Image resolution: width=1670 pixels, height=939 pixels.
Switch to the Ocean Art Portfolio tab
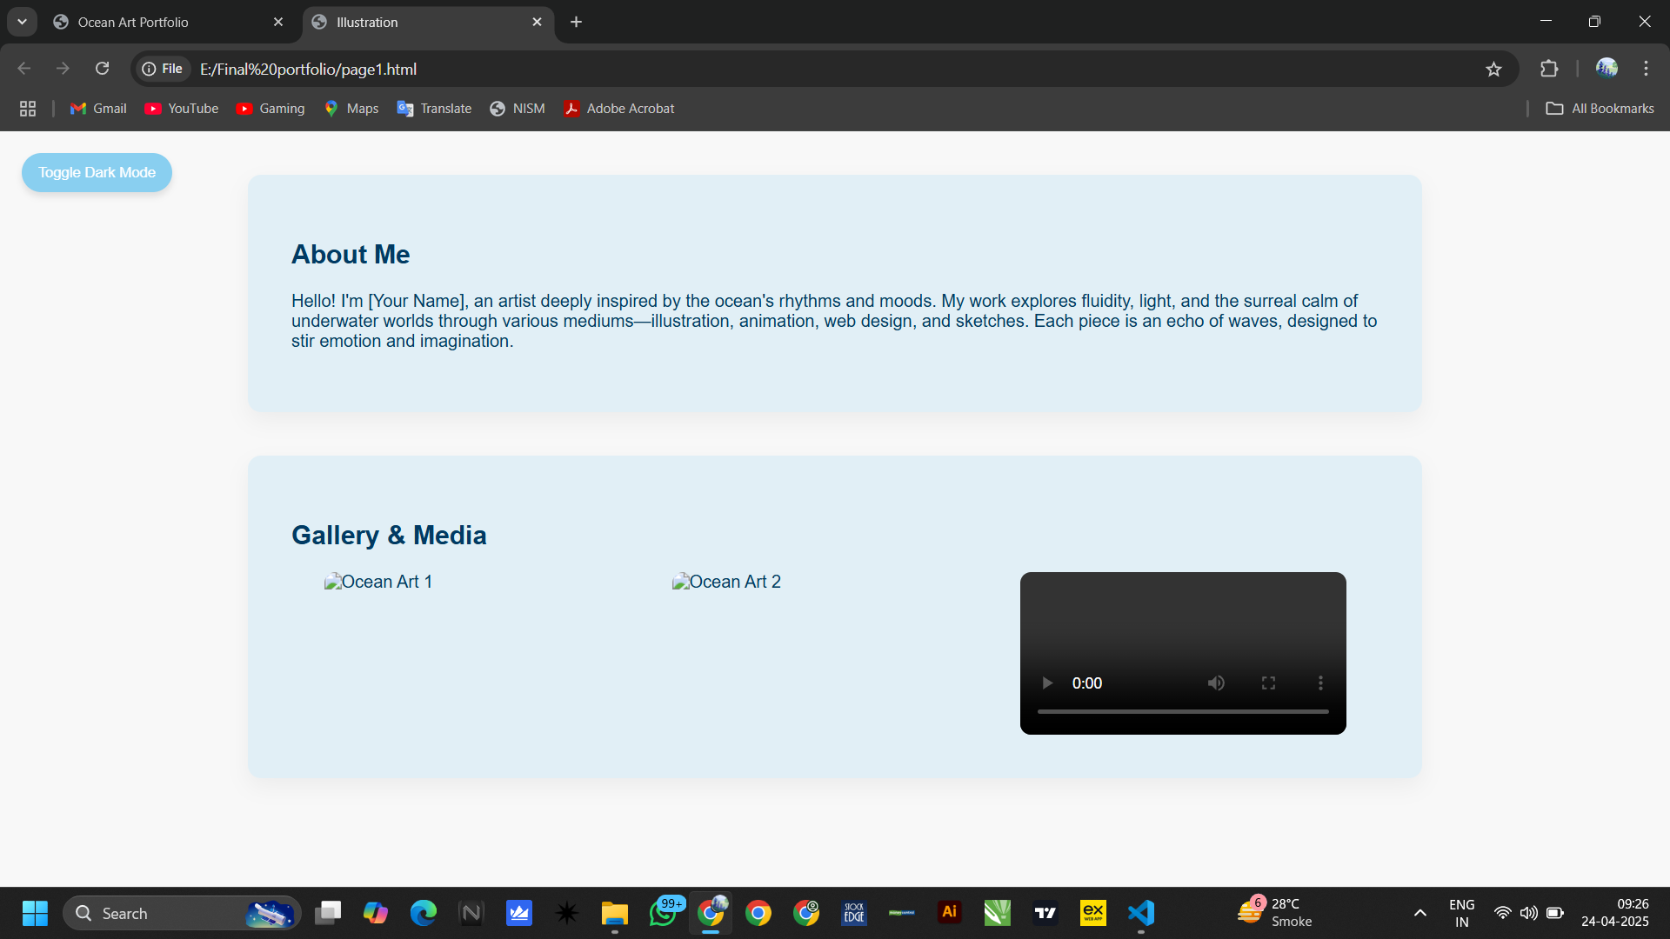(170, 23)
